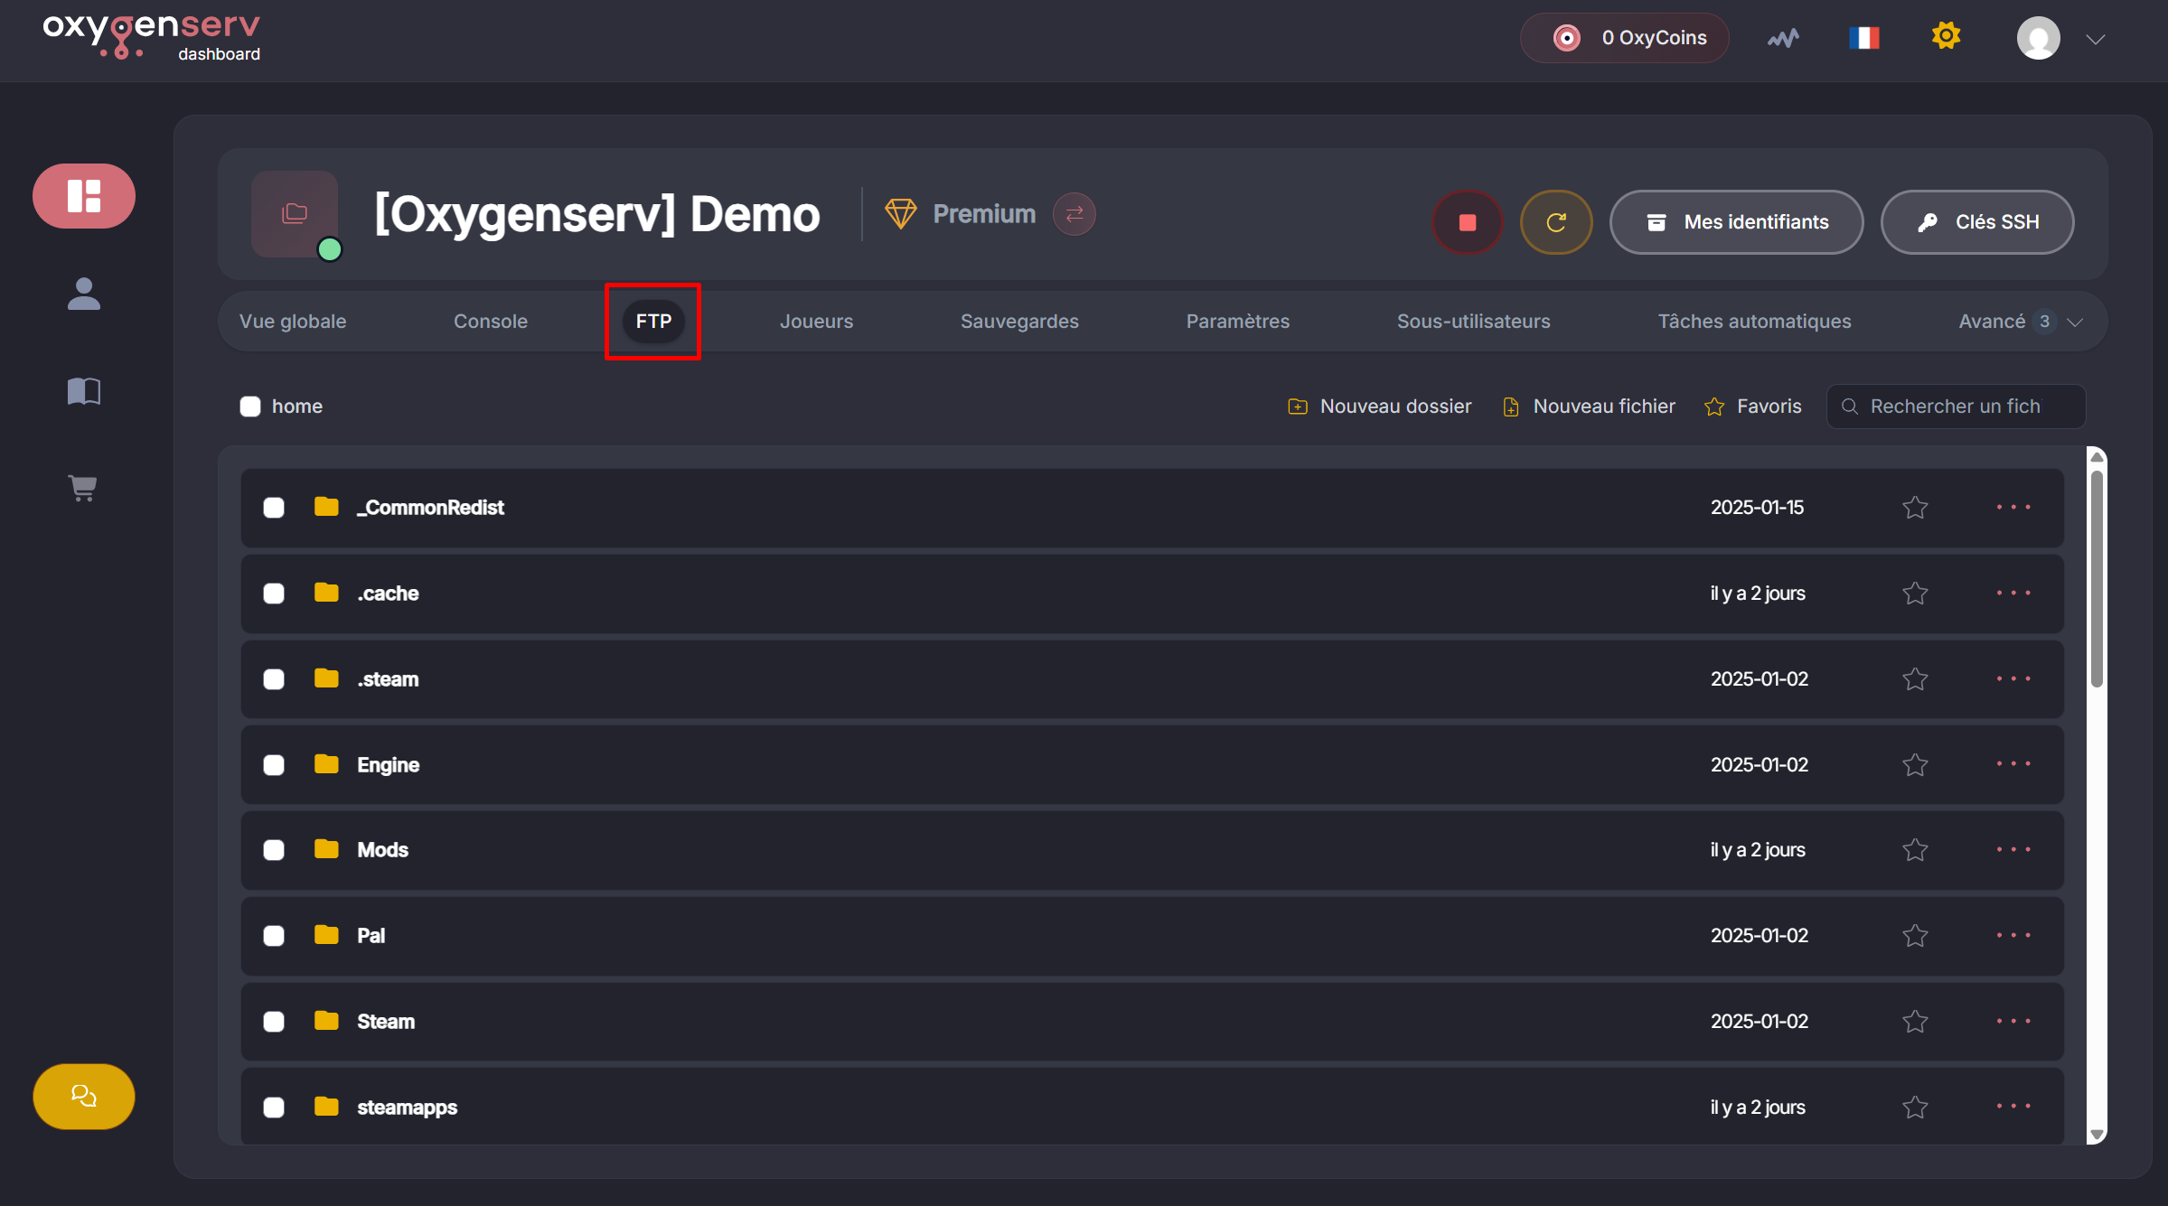Click the French flag language icon

coord(1863,38)
